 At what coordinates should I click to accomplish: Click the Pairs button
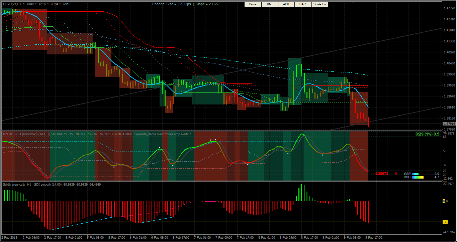coord(253,4)
